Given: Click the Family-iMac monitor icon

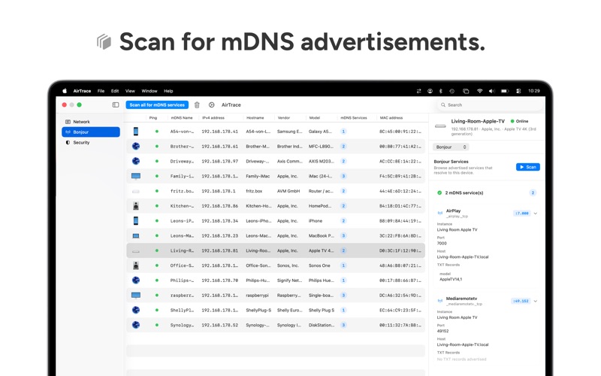Looking at the screenshot, I should click(136, 176).
